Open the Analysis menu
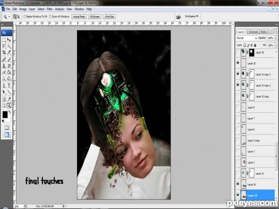This screenshot has width=279, height=209. point(60,9)
